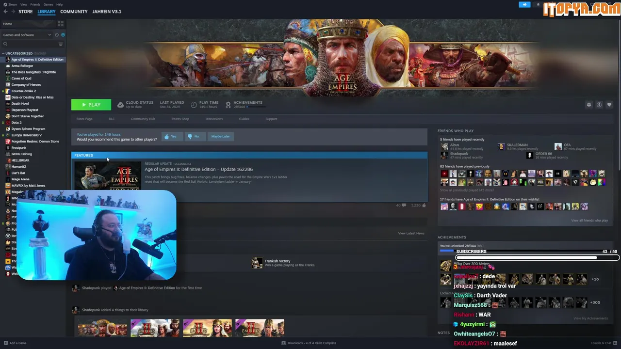Go to the Community tab
Screen dimensions: 621x349
[x=74, y=12]
